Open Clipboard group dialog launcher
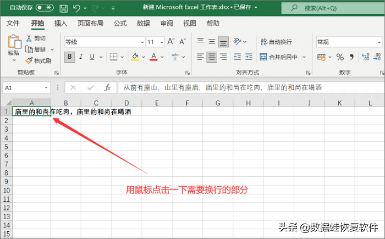 coord(57,73)
